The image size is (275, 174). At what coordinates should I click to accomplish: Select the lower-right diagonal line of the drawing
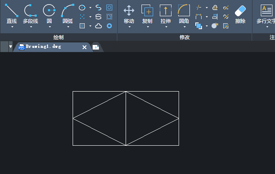pyautogui.click(x=152, y=132)
